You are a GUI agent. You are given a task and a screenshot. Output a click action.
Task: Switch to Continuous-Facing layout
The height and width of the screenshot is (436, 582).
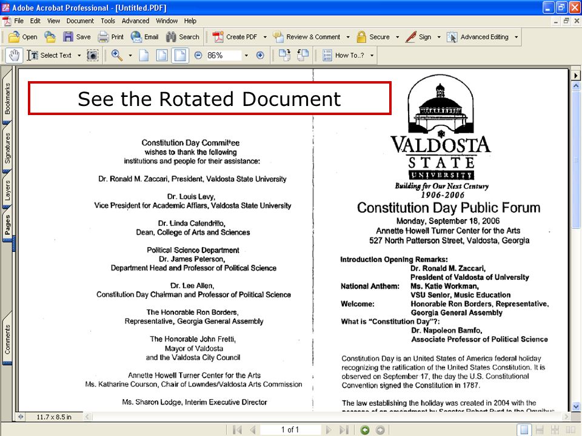[x=555, y=430]
